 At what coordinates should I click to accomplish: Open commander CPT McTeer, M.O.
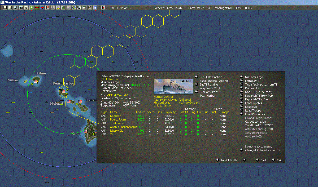pos(118,95)
